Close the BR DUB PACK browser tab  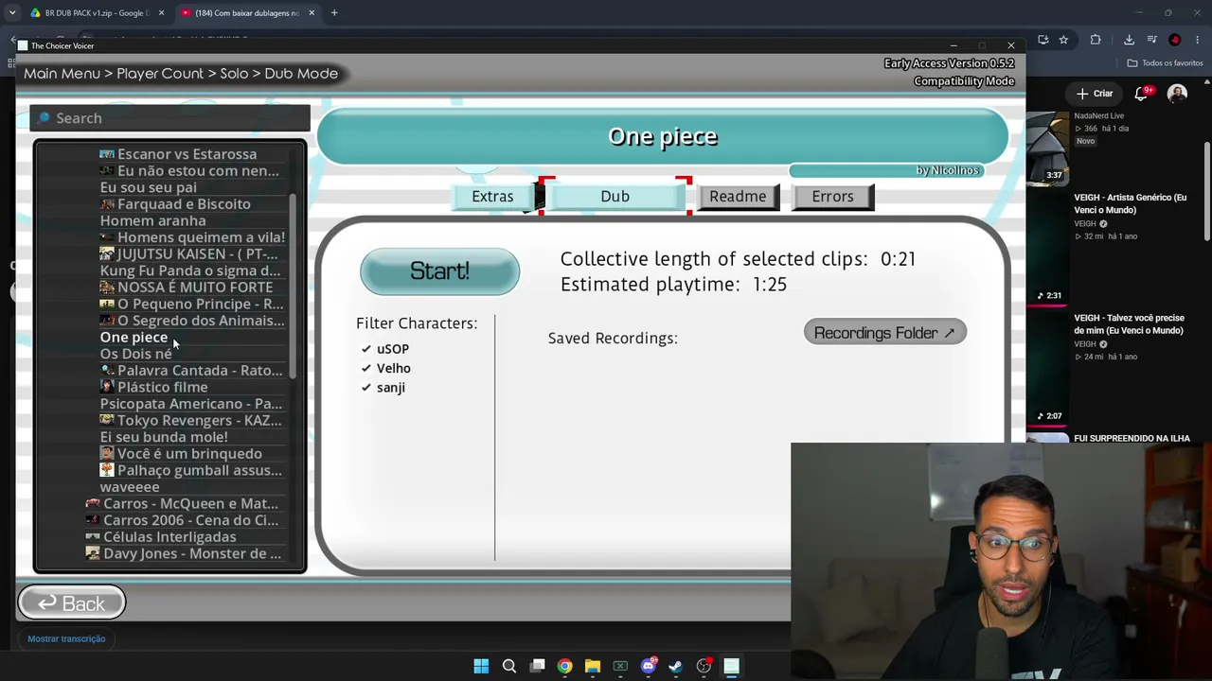[x=161, y=13]
